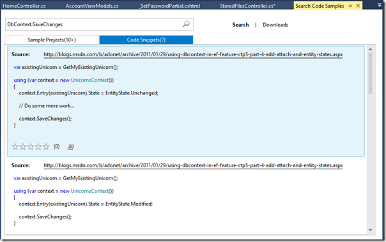Image resolution: width=386 pixels, height=242 pixels.
Task: Switch to HomeController.cs tab
Action: (x=24, y=6)
